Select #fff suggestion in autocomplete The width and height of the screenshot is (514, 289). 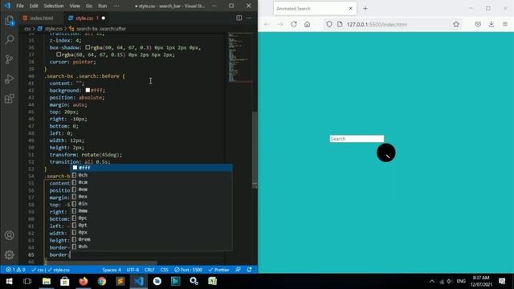pos(152,168)
